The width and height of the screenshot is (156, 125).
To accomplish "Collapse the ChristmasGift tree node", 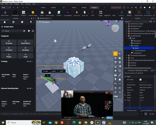I will (127, 36).
